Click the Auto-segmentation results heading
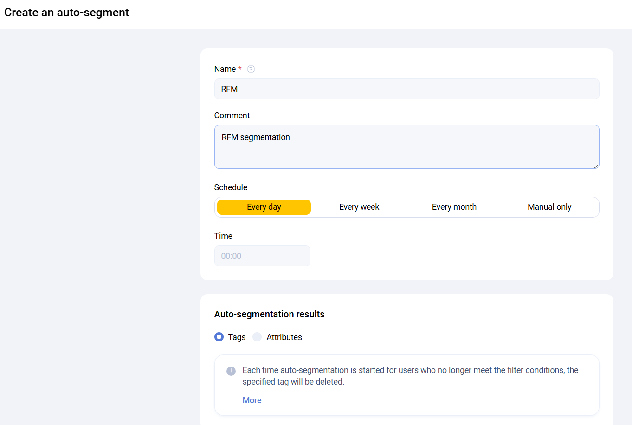Viewport: 632px width, 425px height. (269, 314)
